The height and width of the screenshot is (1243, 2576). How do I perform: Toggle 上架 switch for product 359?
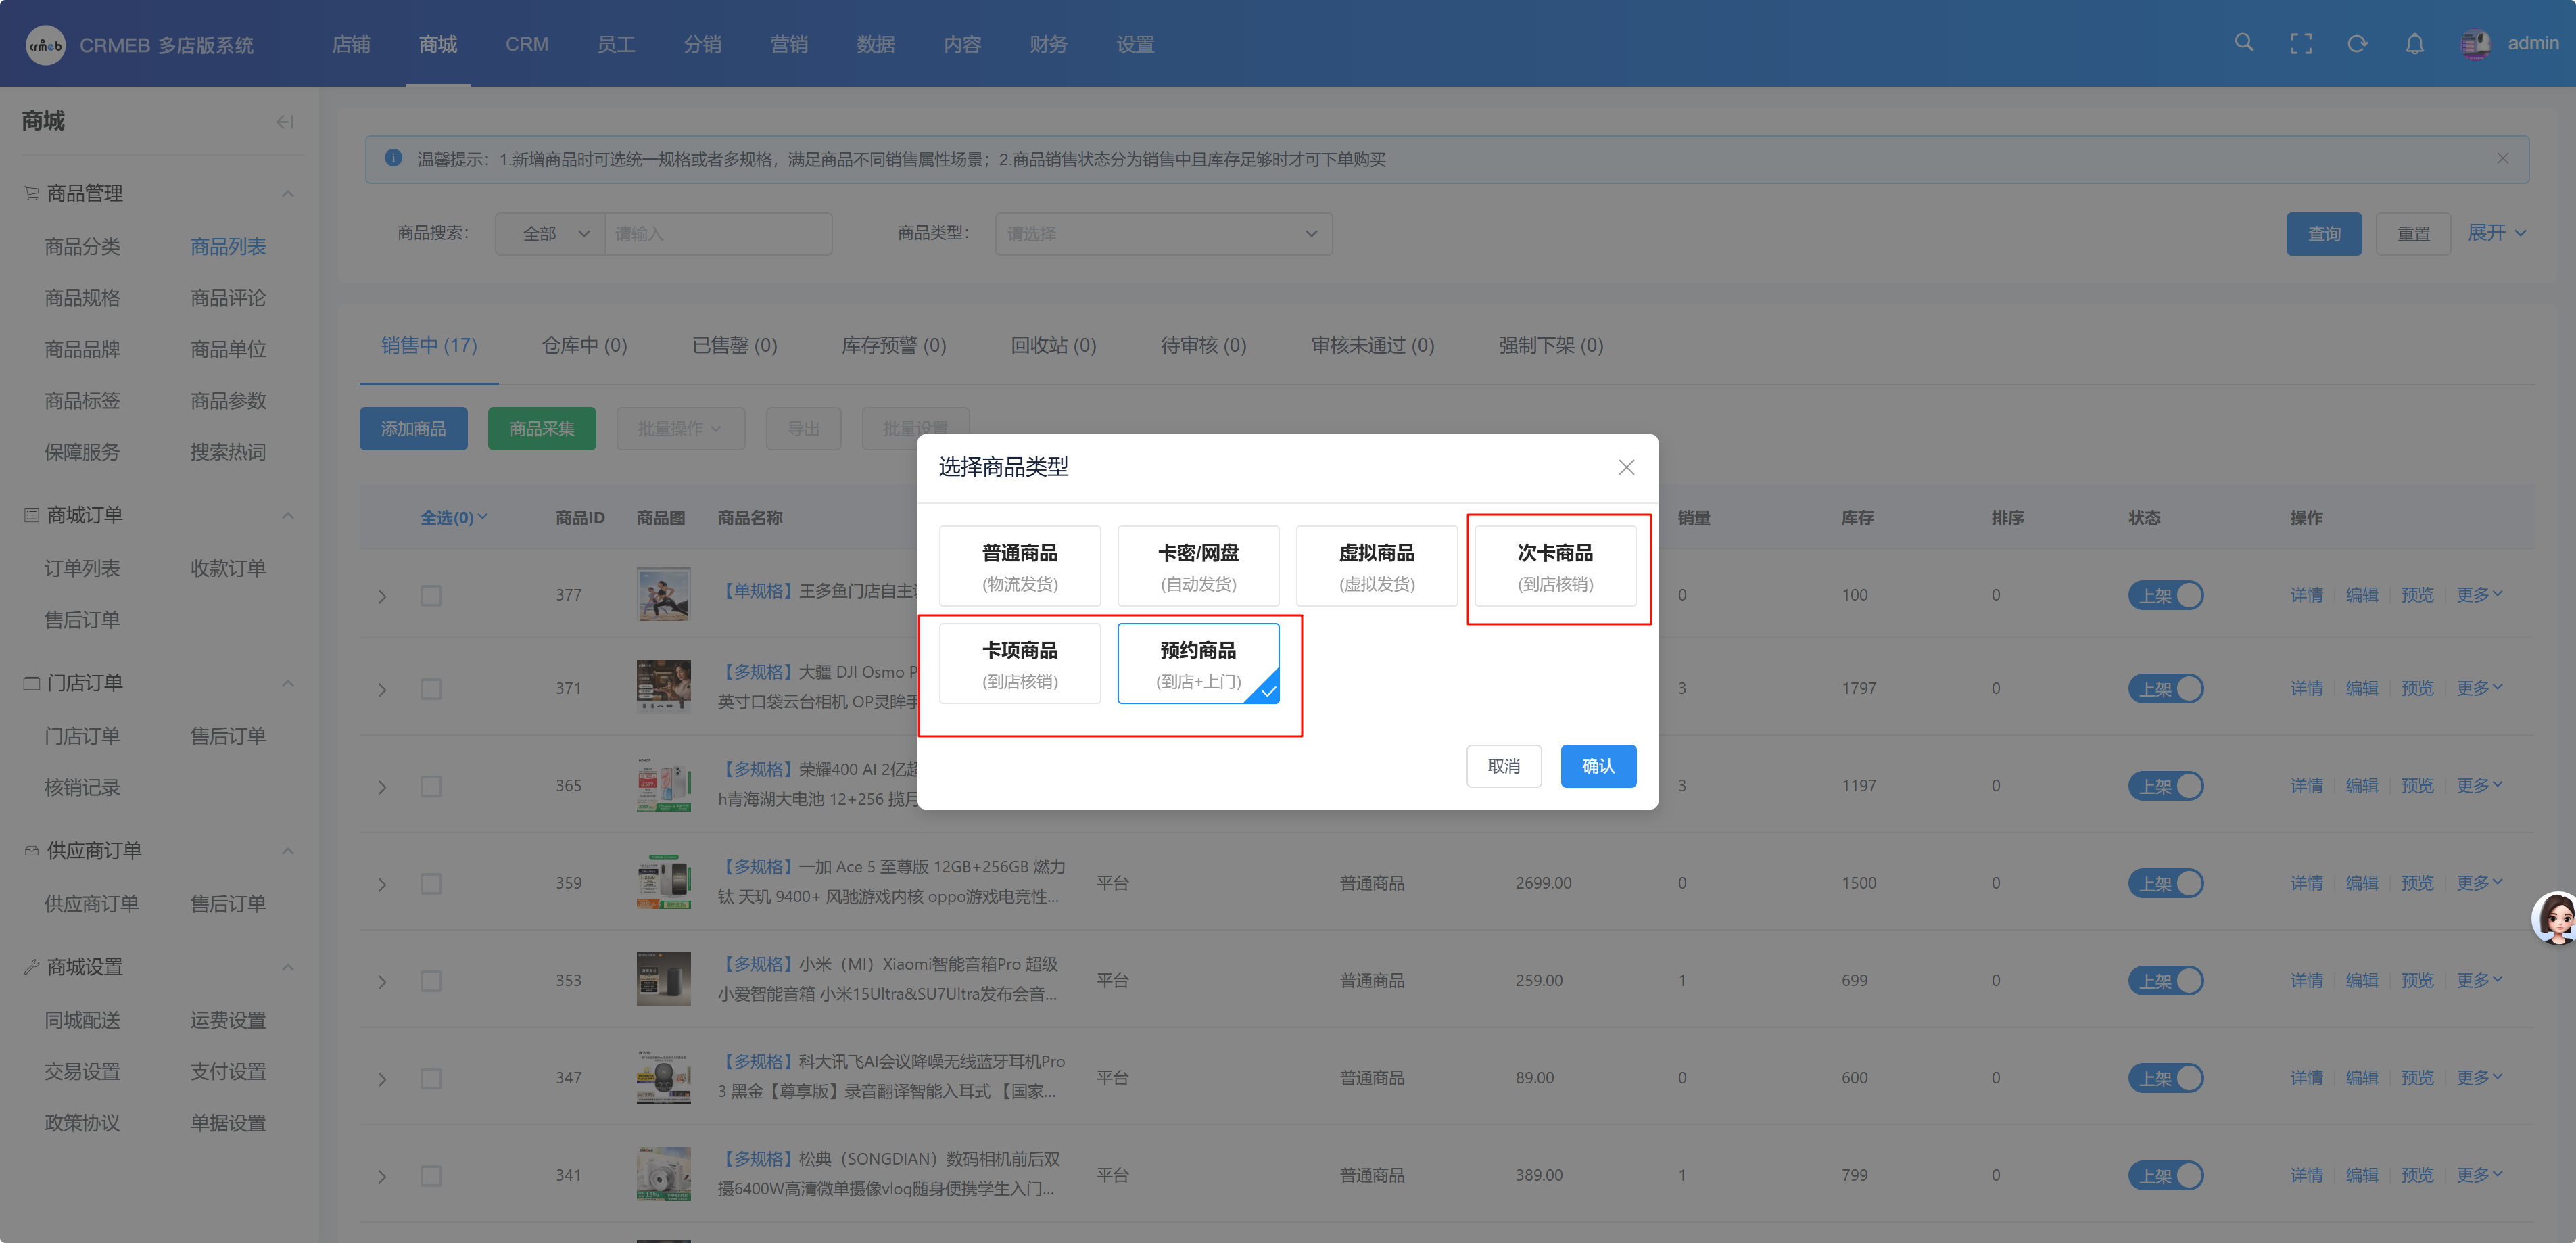[x=2165, y=883]
